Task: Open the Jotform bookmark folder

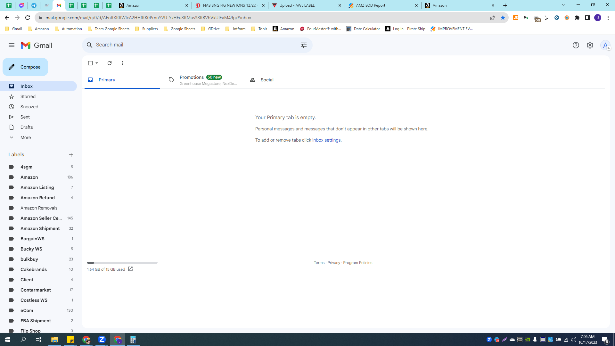Action: (235, 29)
